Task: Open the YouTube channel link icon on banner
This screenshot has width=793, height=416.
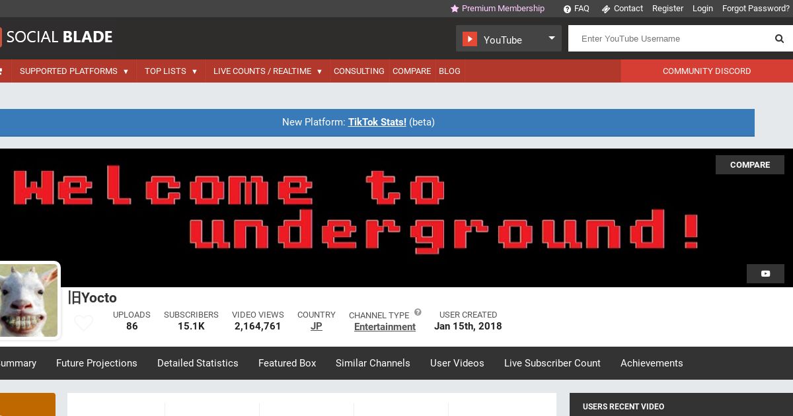Action: coord(765,273)
